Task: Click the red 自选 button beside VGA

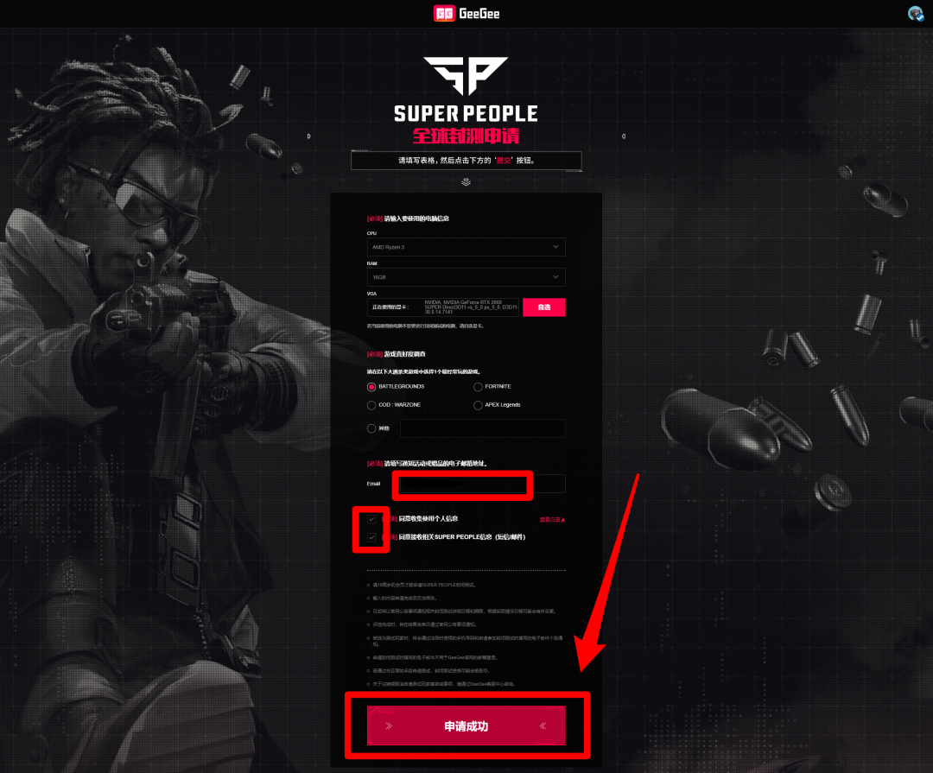Action: [x=544, y=307]
